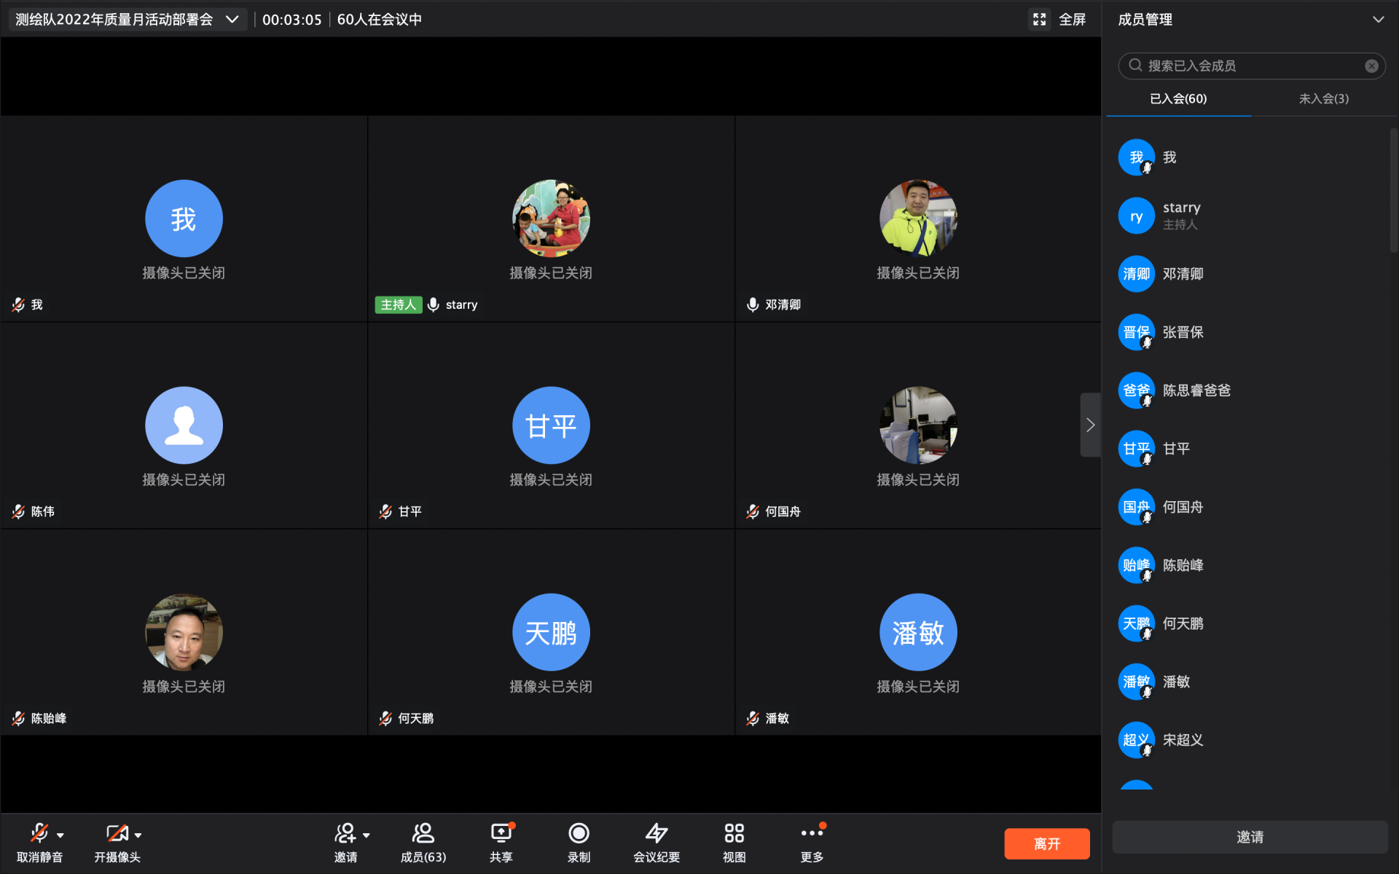Viewport: 1399px width, 874px height.
Task: Expand camera options arrow beside 开摄像头
Action: 138,835
